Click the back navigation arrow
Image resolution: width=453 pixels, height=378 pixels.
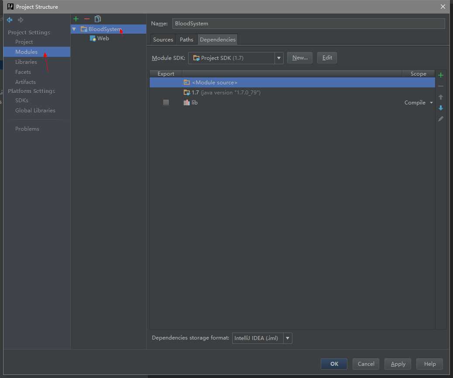pos(10,20)
